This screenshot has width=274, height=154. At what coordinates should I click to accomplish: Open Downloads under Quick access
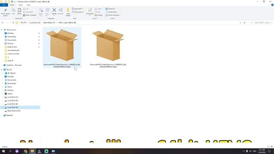click(x=12, y=37)
